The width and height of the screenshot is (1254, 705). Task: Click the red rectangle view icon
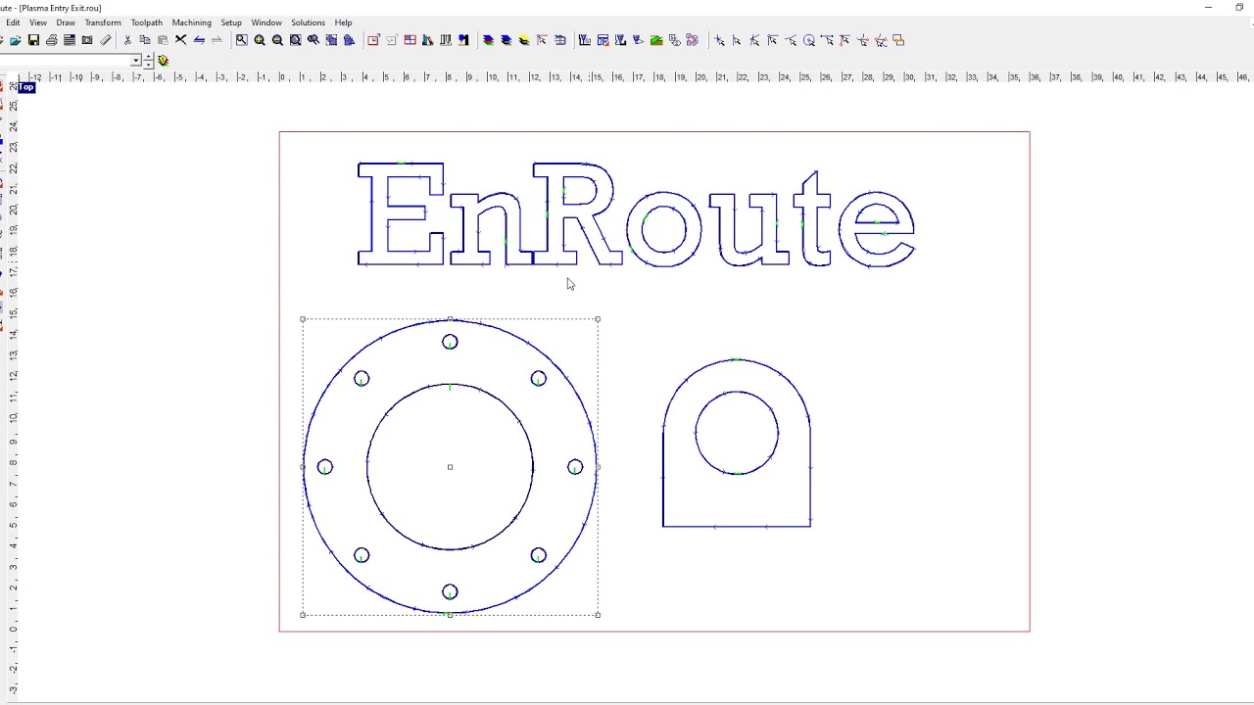pyautogui.click(x=373, y=40)
